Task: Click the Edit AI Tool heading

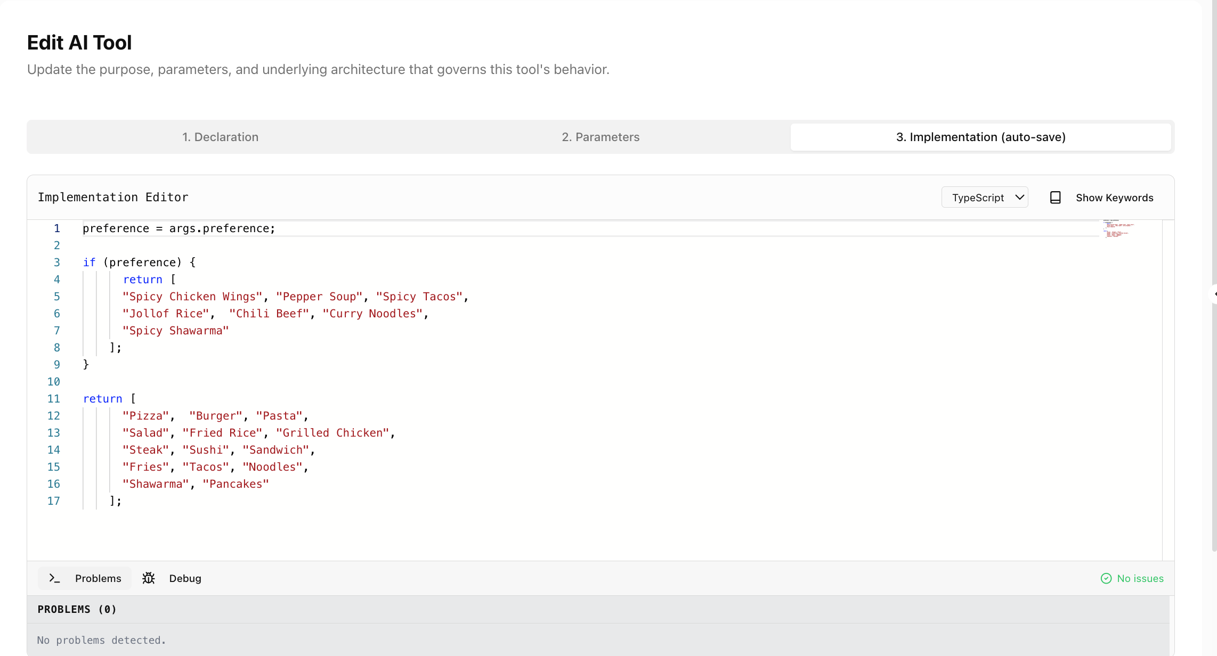Action: pos(79,43)
